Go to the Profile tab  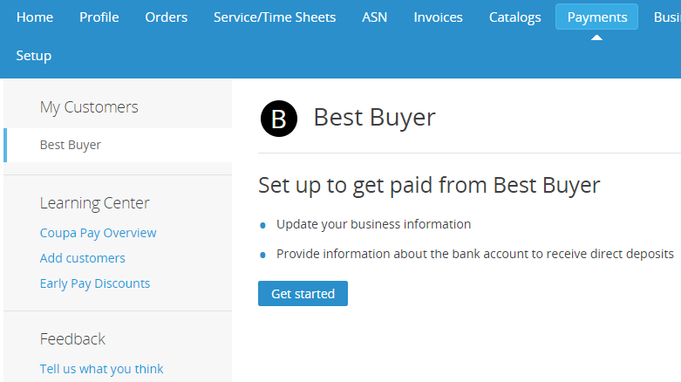click(x=99, y=17)
